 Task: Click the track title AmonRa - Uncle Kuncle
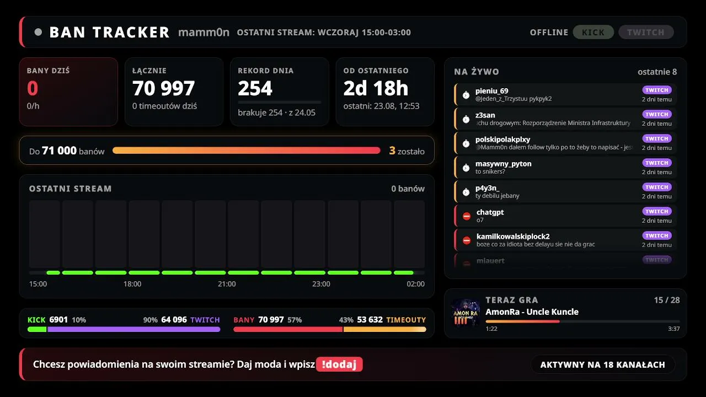click(532, 312)
